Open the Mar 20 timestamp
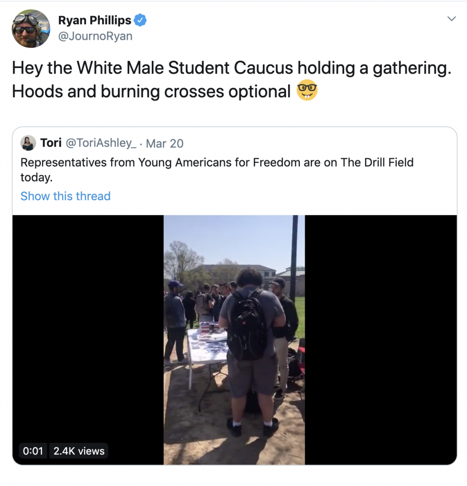The width and height of the screenshot is (467, 486). pos(165,143)
